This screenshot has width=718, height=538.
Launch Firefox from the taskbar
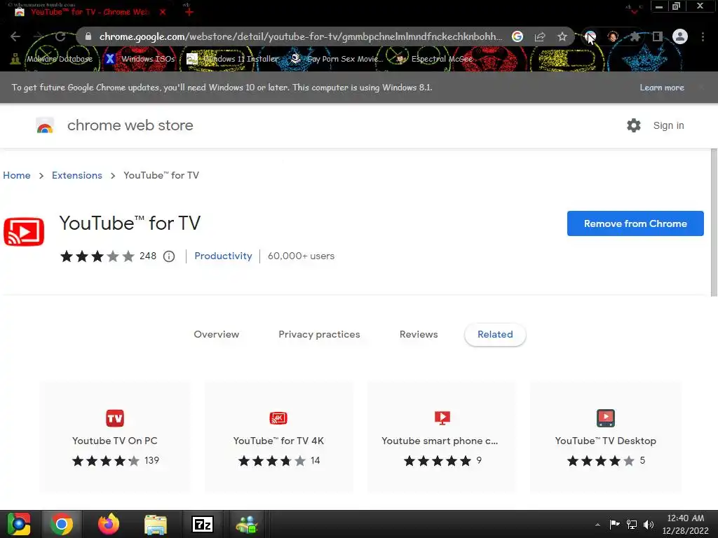[109, 524]
